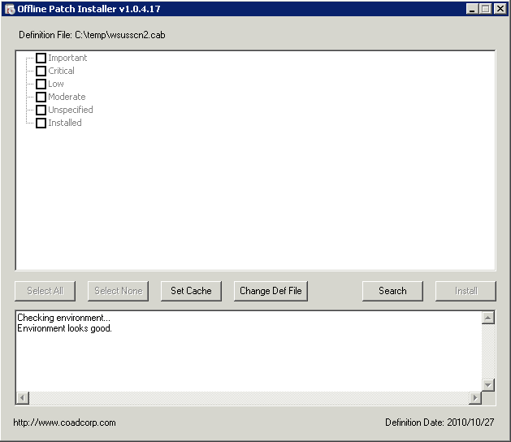Close the Offline Patch Installer window
Image resolution: width=511 pixels, height=442 pixels.
coord(500,9)
